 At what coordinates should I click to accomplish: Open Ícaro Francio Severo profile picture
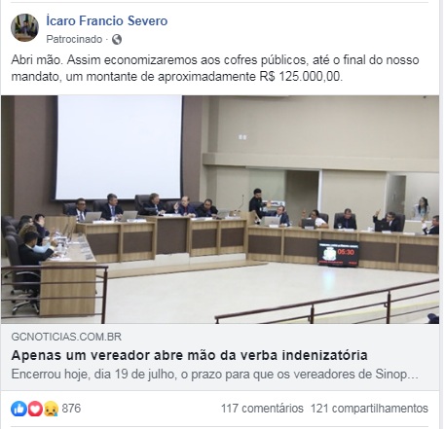pos(24,27)
